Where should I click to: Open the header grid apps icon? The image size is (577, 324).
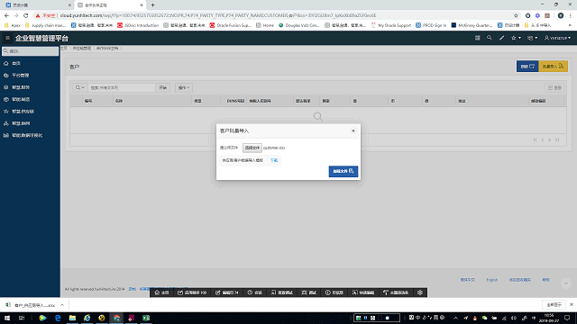(477, 38)
